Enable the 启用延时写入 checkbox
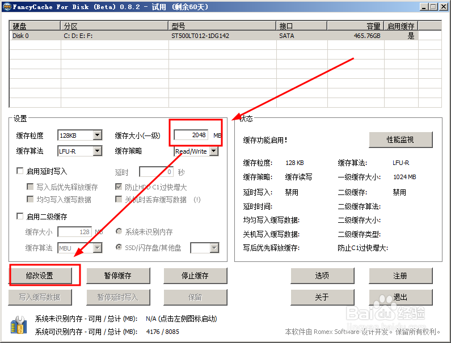 tap(20, 171)
